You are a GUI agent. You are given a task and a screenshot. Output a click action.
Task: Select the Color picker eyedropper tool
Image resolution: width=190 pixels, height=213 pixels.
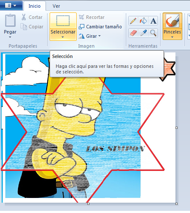coord(143,33)
